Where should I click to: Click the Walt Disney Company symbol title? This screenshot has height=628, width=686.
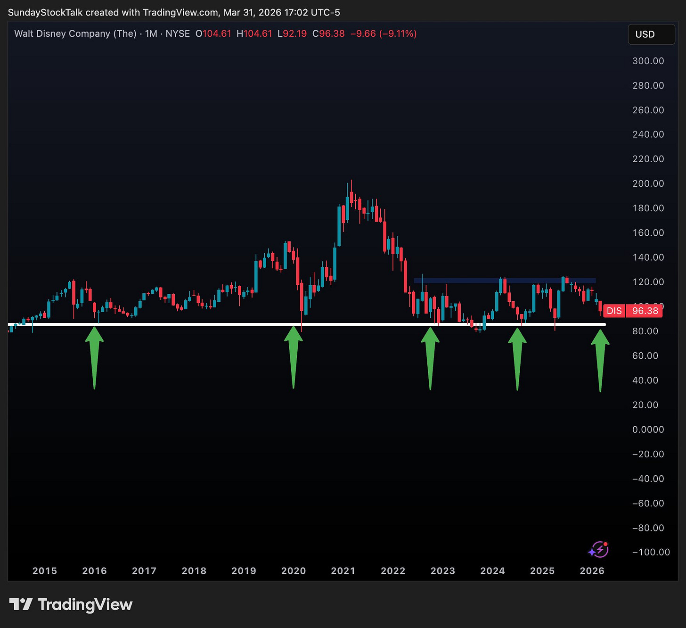[75, 33]
